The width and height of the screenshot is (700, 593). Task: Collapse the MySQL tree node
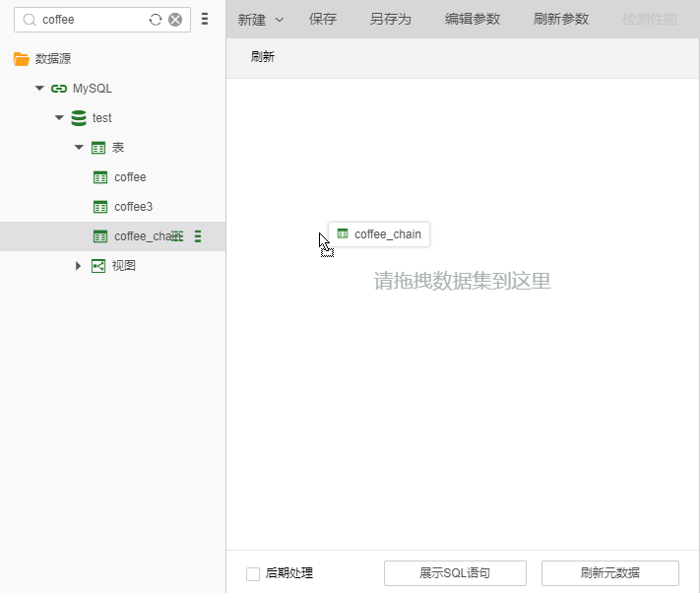point(39,89)
